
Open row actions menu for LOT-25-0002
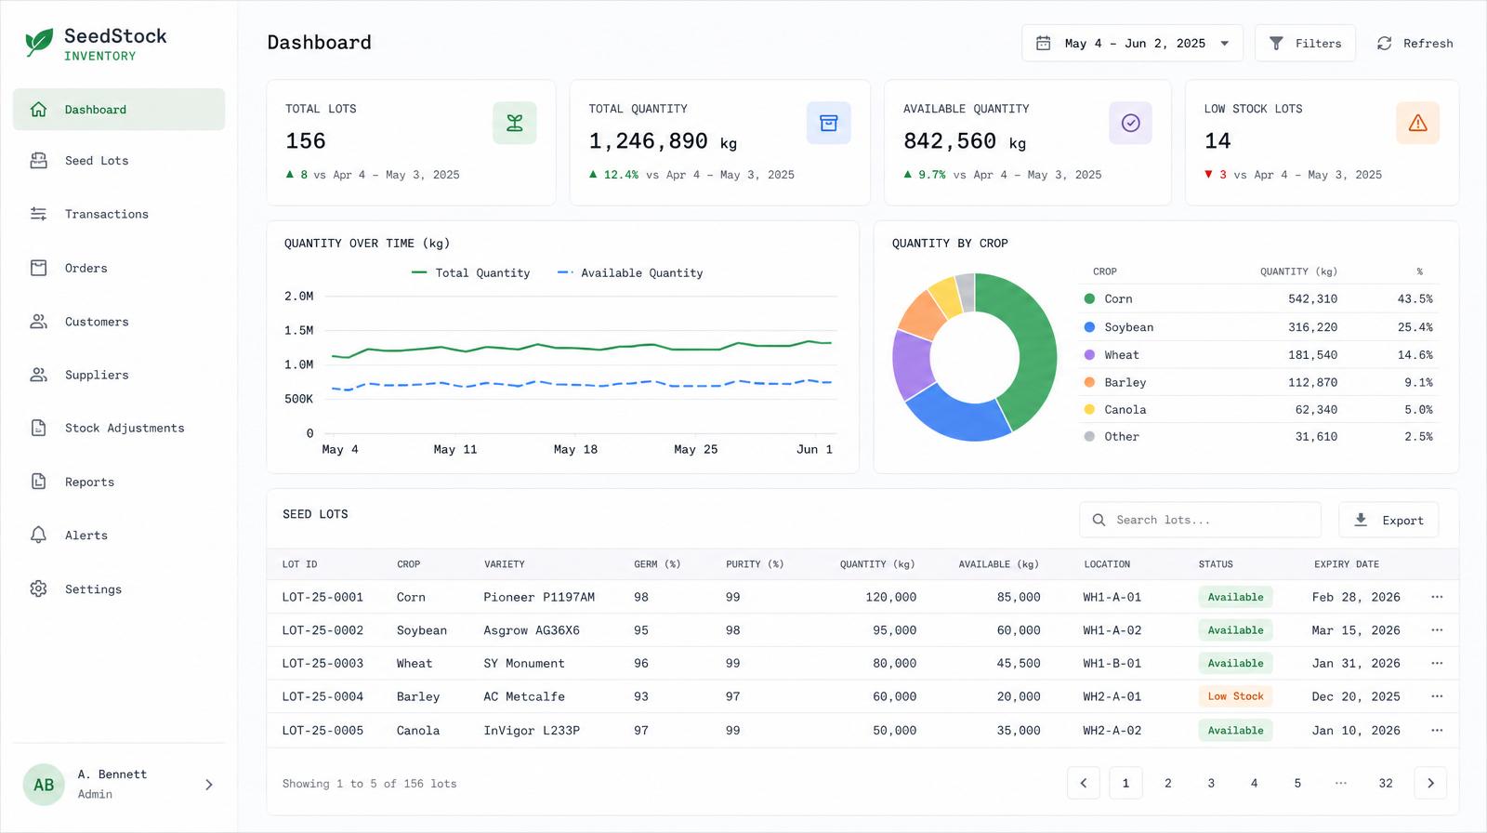(1437, 630)
